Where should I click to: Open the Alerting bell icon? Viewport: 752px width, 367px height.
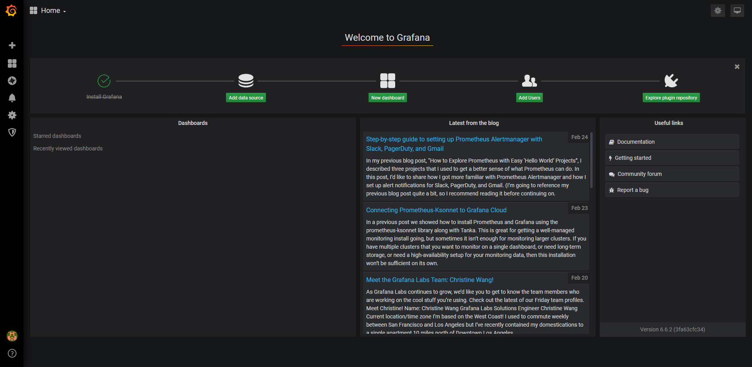(x=12, y=98)
